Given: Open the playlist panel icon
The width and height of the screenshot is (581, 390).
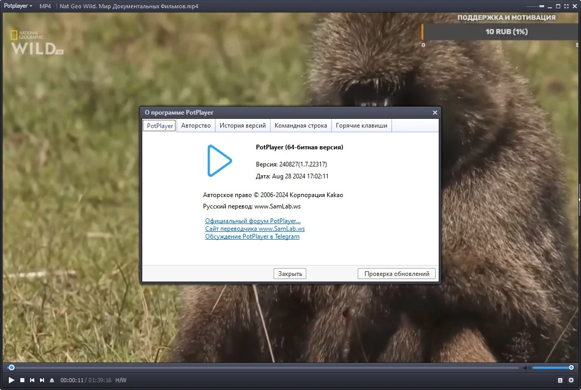Looking at the screenshot, I should coord(560,380).
